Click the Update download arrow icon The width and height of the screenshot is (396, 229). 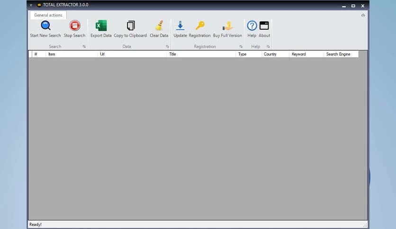[x=180, y=26]
